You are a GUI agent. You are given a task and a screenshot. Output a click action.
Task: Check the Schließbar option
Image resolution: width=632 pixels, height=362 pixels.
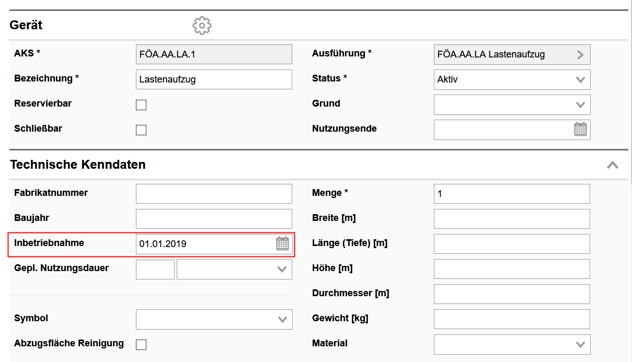coord(141,130)
